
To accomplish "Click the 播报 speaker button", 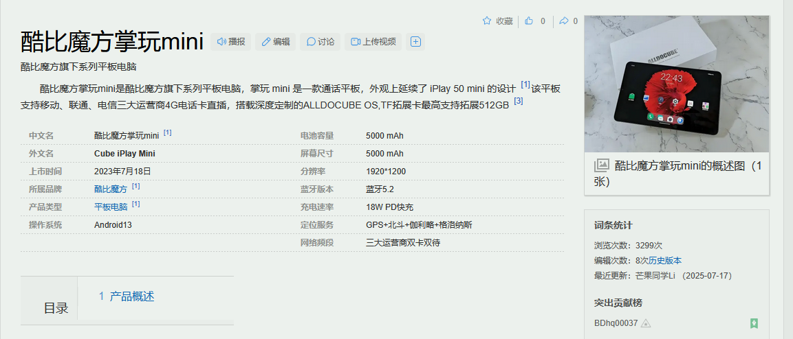I will coord(231,42).
